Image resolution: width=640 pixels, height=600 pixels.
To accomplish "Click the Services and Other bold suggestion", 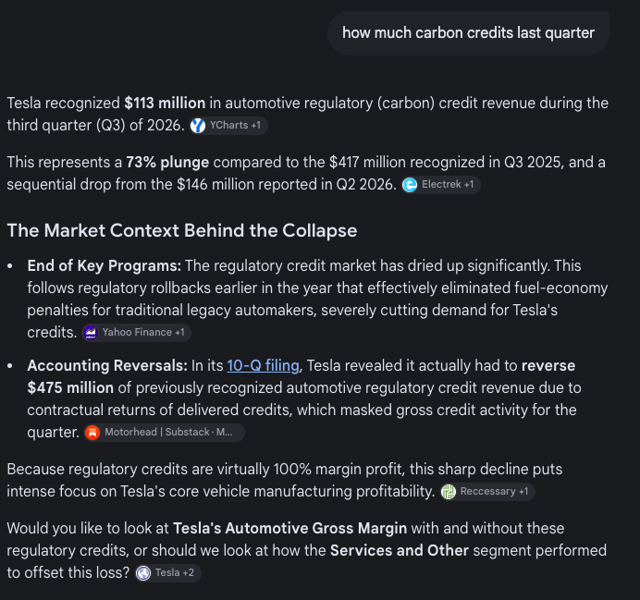I will click(x=400, y=551).
